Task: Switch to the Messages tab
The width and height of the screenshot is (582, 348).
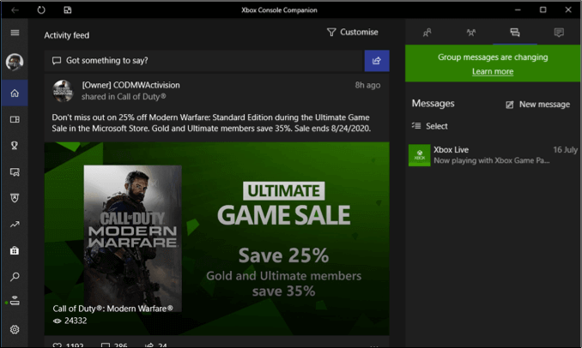Action: [515, 33]
